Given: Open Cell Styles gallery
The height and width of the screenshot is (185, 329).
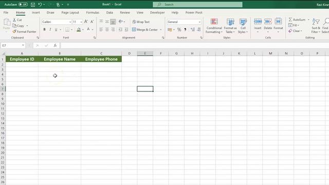Looking at the screenshot, I should point(243,26).
